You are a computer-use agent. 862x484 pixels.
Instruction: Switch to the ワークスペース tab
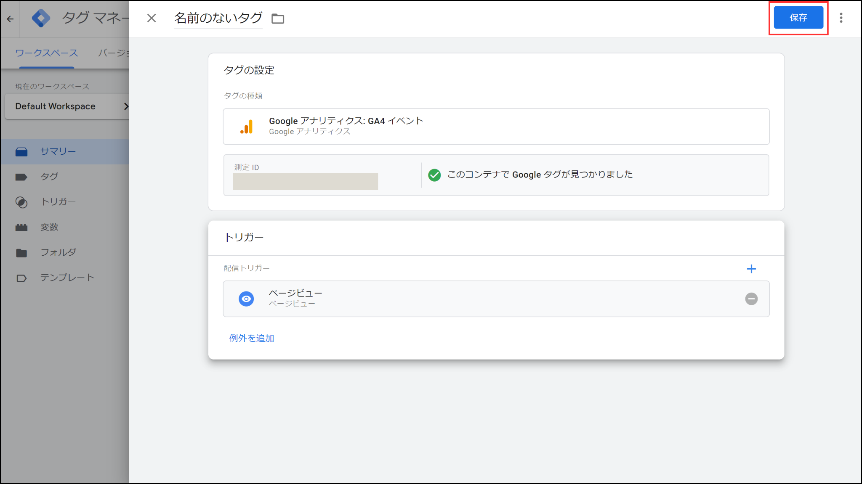coord(47,53)
